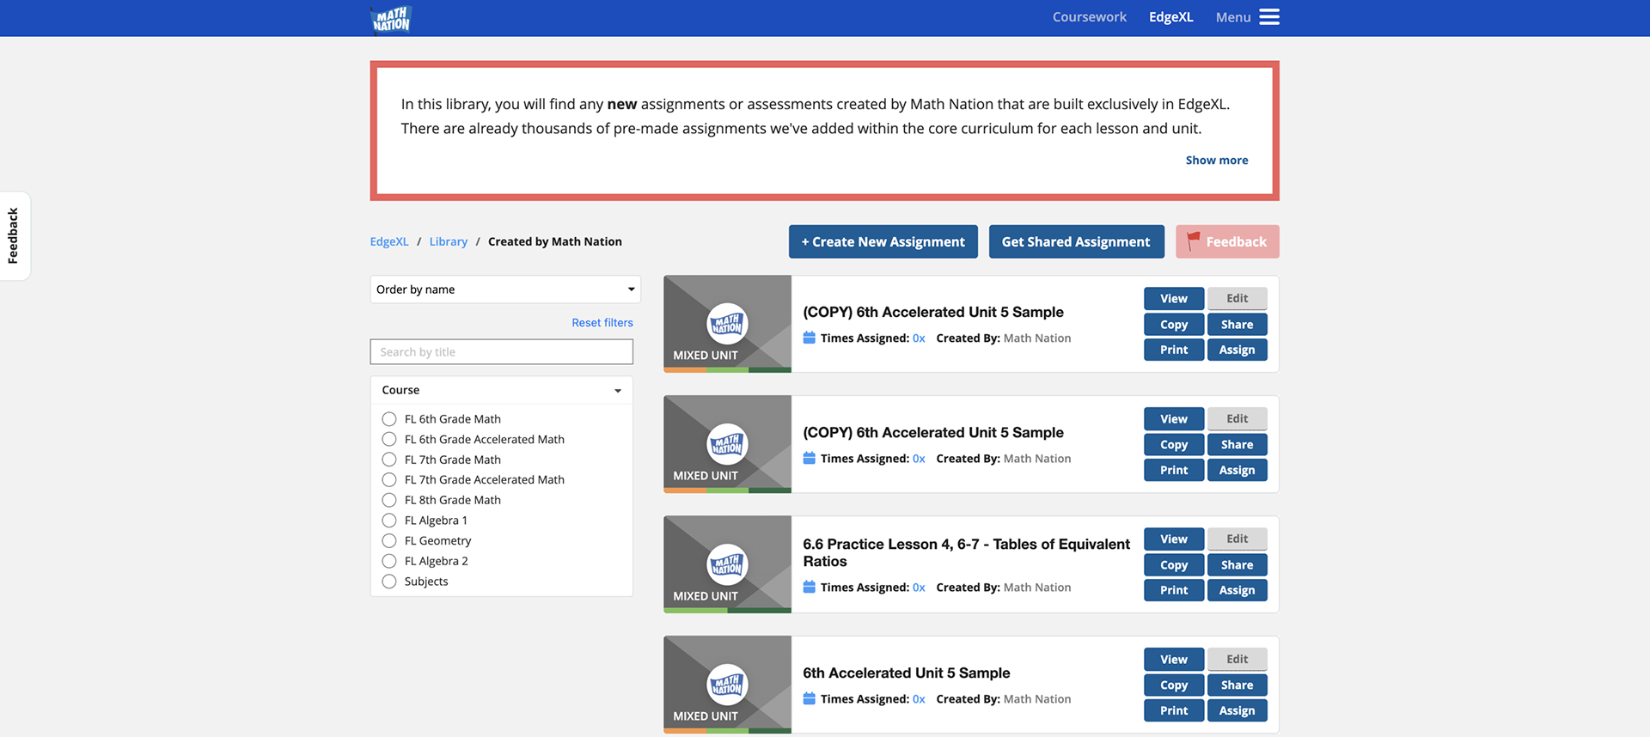The width and height of the screenshot is (1650, 737).
Task: Click the red flag icon in Feedback button
Action: pyautogui.click(x=1194, y=241)
